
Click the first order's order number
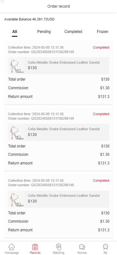(x=41, y=52)
